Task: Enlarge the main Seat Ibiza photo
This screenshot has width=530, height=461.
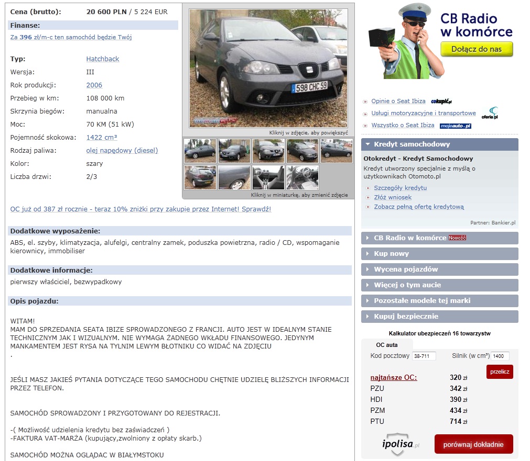Action: tap(268, 68)
